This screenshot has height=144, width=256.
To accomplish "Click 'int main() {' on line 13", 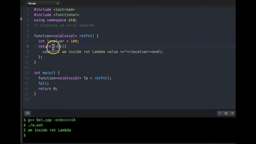I will point(47,73).
